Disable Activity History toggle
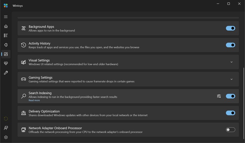The image size is (245, 143). click(230, 45)
